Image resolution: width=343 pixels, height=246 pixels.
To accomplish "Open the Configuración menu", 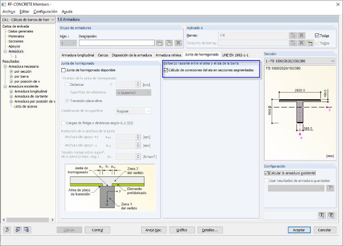I will pos(45,11).
